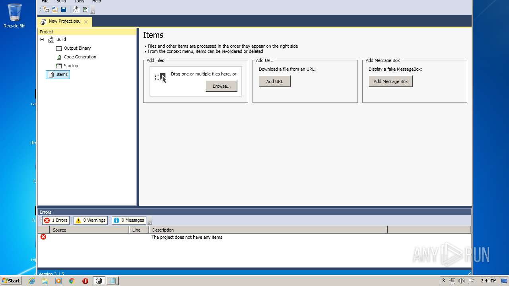Select Startup in project tree
This screenshot has height=286, width=509.
(71, 66)
